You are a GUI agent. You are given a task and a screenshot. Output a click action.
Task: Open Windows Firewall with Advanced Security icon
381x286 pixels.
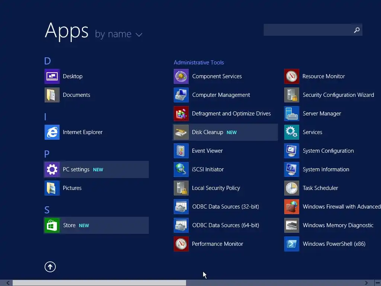(292, 207)
